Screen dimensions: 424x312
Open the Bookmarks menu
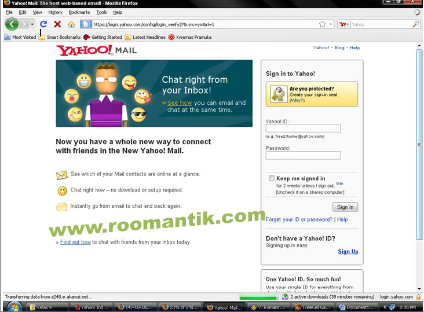pyautogui.click(x=79, y=12)
